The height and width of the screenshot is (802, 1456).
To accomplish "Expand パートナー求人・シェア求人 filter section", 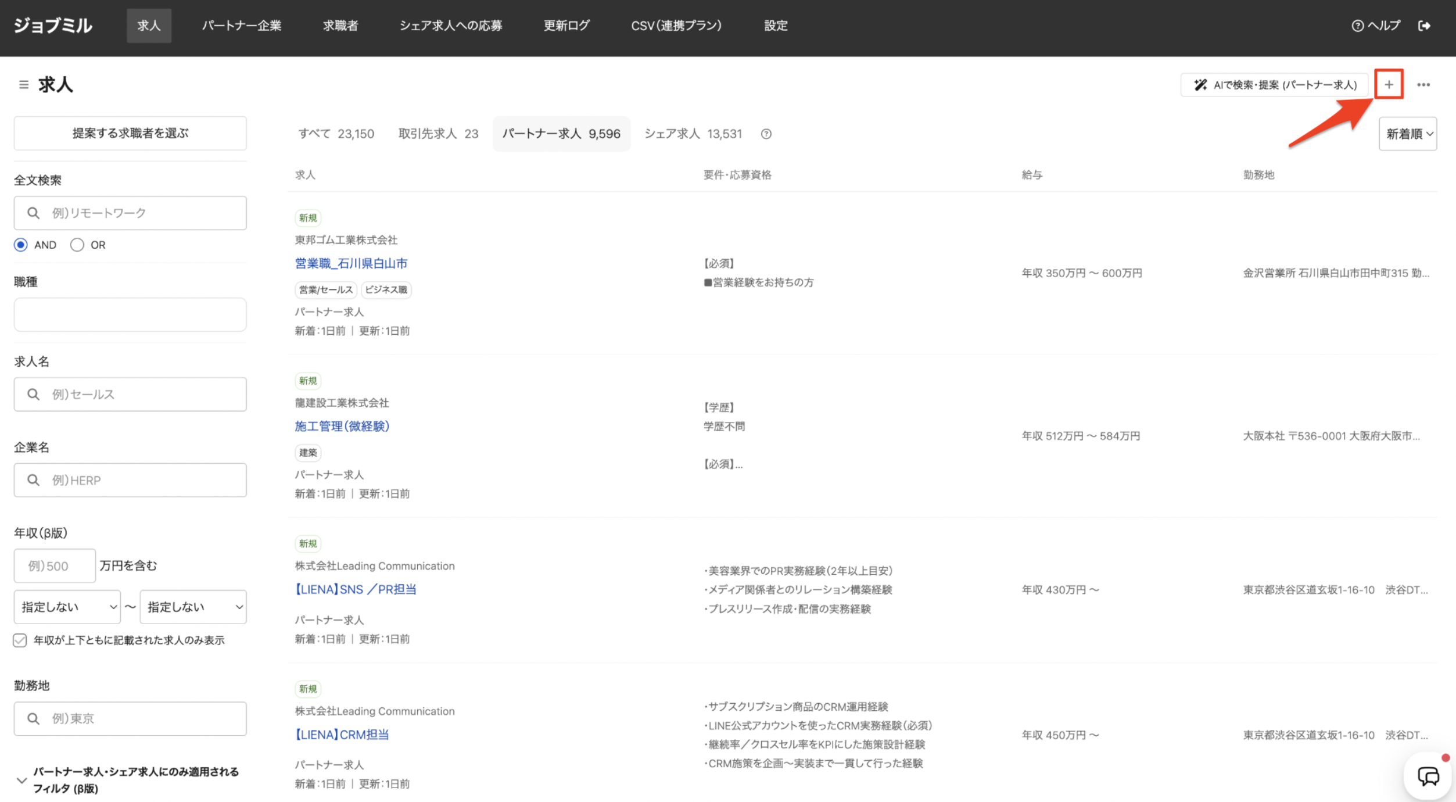I will click(22, 780).
